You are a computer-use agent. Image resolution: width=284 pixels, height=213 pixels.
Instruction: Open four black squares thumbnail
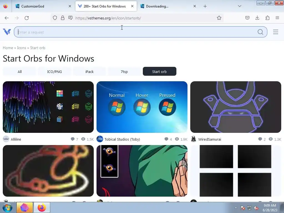[236, 171]
